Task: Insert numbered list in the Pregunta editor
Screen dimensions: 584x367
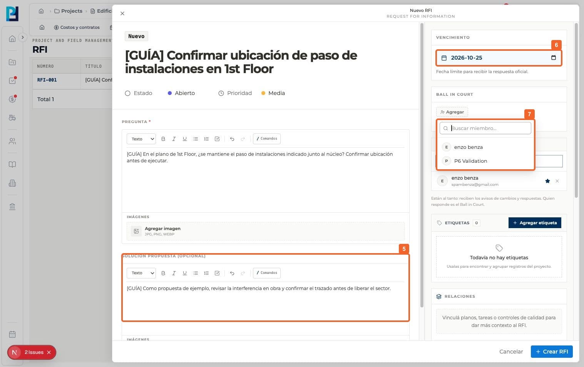Action: pyautogui.click(x=206, y=139)
